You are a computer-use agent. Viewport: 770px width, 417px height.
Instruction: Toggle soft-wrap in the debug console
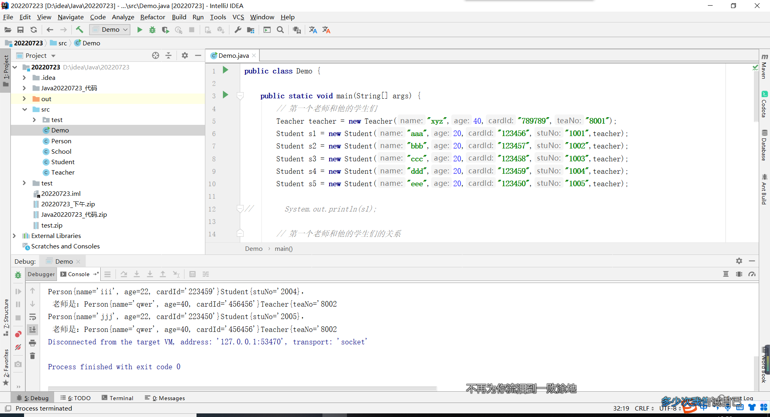coord(32,317)
